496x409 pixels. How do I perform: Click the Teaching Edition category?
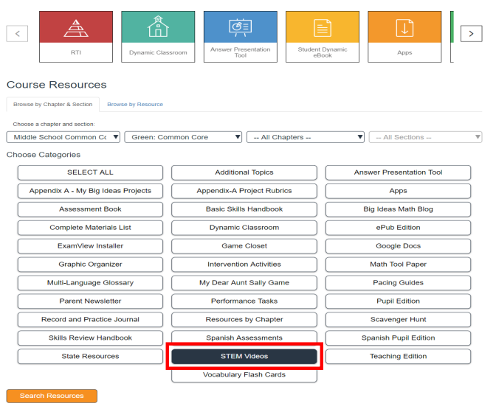pos(399,356)
